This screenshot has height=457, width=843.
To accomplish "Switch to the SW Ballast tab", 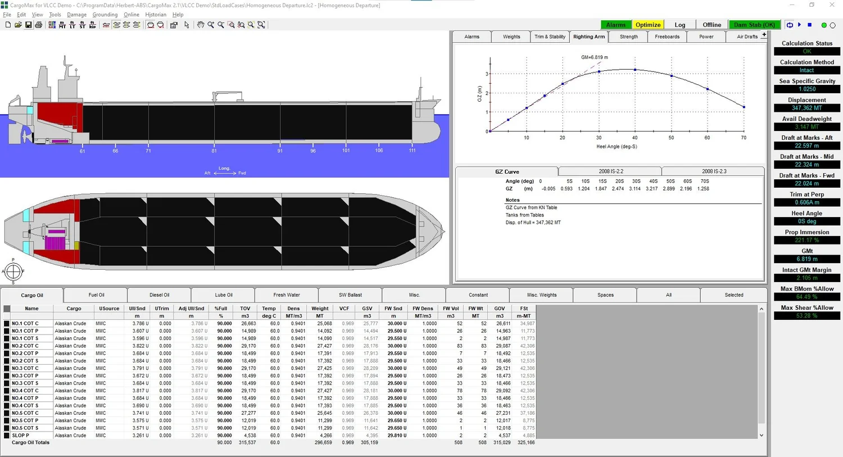I will click(x=350, y=295).
